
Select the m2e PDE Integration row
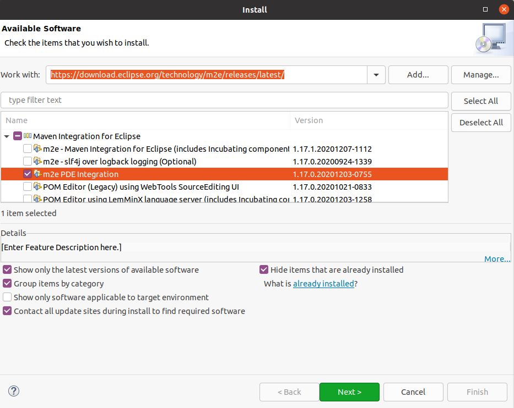point(225,174)
